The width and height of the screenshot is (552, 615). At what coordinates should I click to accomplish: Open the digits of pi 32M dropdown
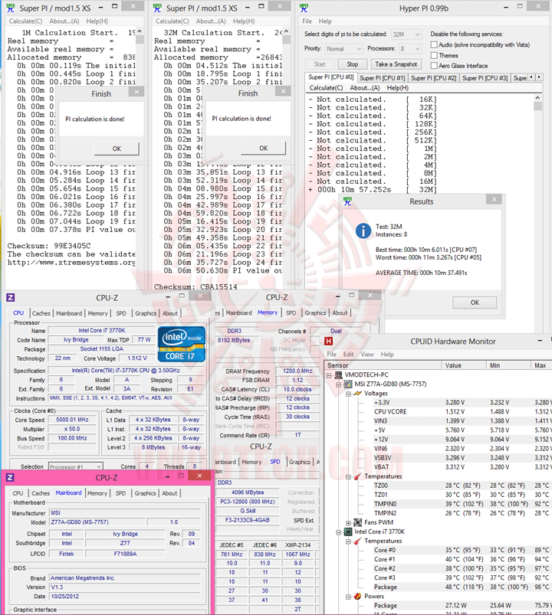pos(406,34)
